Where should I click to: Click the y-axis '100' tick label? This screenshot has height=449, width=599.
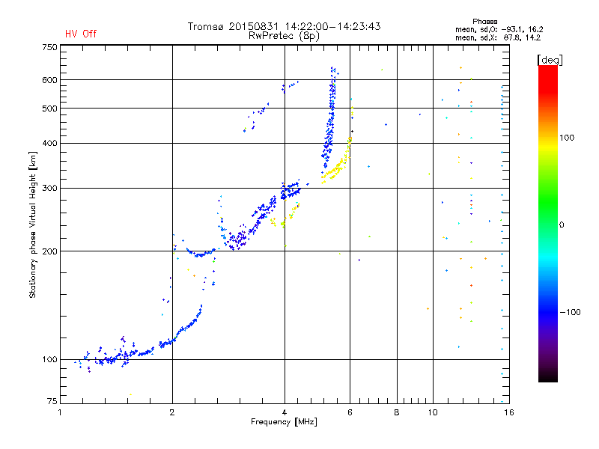(49, 359)
